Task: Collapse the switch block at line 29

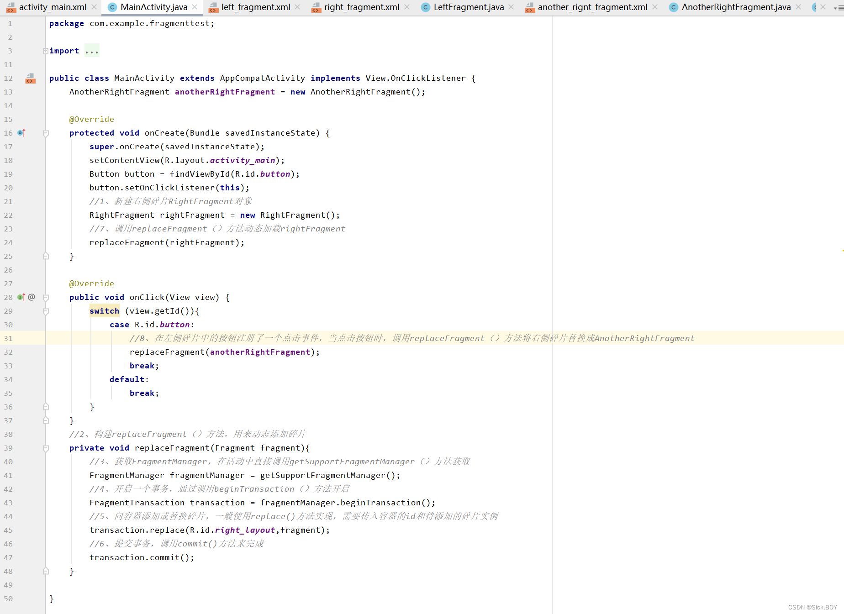Action: 46,311
